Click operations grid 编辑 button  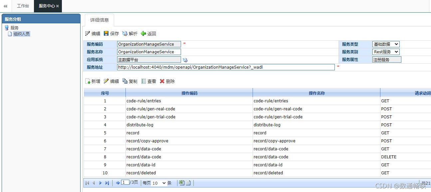(111, 81)
